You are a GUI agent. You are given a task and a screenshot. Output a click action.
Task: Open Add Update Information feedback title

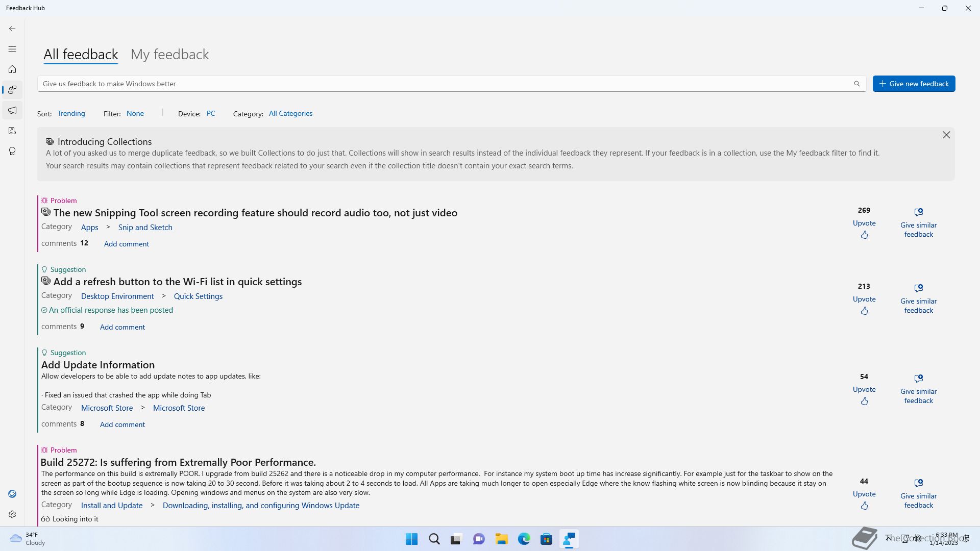(98, 365)
